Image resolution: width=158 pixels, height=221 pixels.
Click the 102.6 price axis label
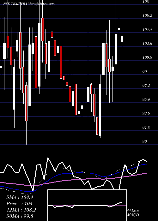tap(147, 44)
